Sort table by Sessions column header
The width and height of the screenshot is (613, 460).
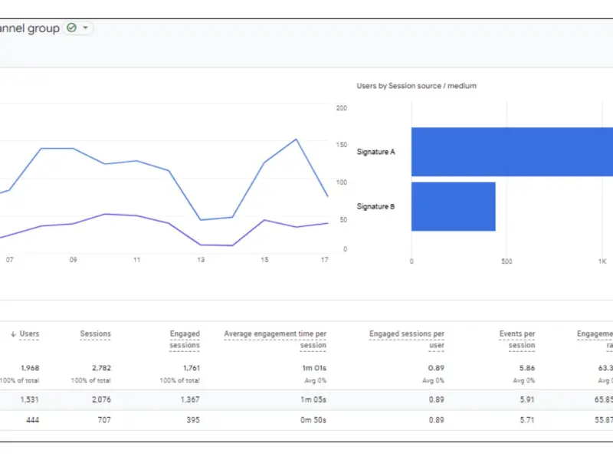click(x=95, y=333)
